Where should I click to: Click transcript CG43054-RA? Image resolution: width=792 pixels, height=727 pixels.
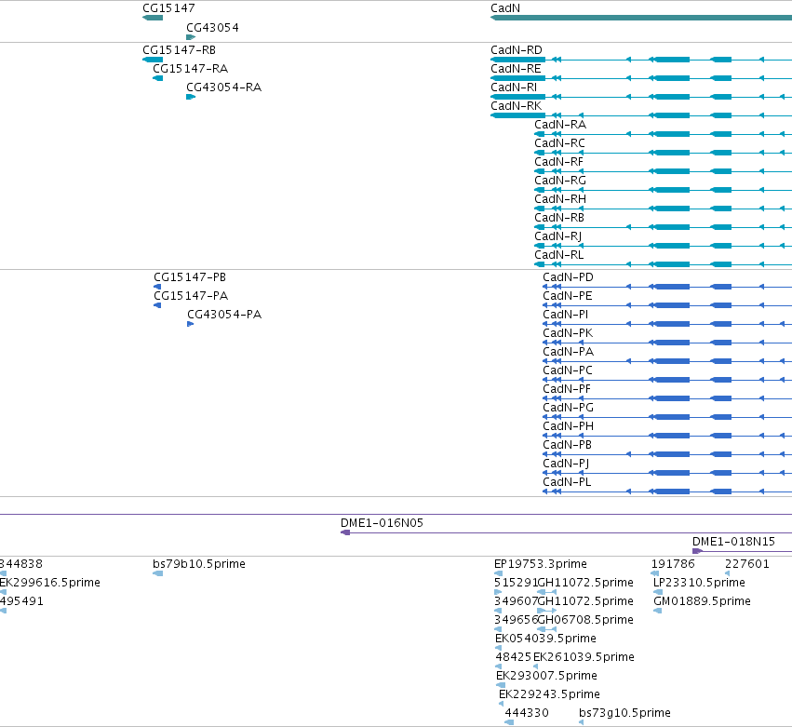[223, 88]
